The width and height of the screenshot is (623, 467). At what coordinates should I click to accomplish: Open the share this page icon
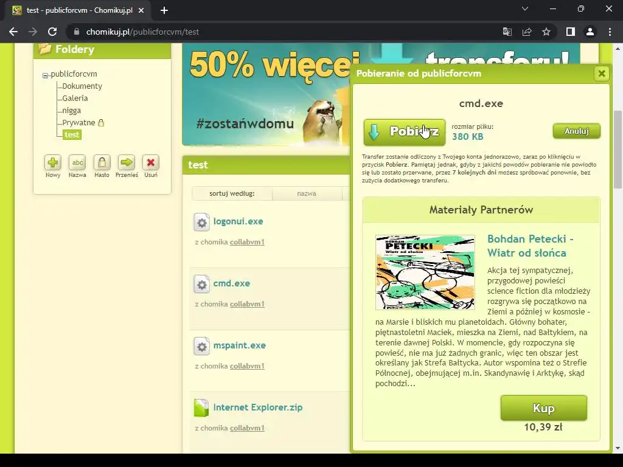527,32
